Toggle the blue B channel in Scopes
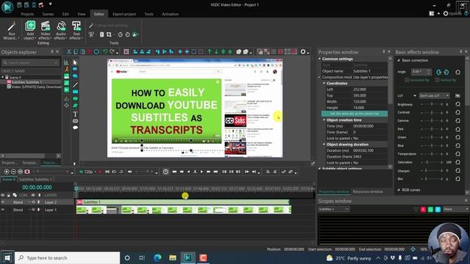Screen dimensions: 470x264 438,209
